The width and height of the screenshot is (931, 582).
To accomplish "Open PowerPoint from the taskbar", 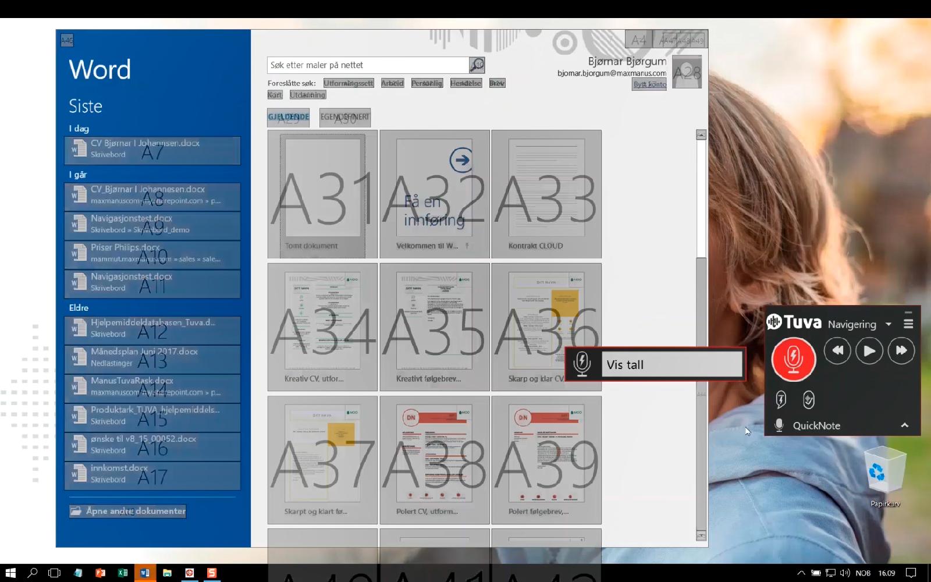I will pyautogui.click(x=100, y=573).
